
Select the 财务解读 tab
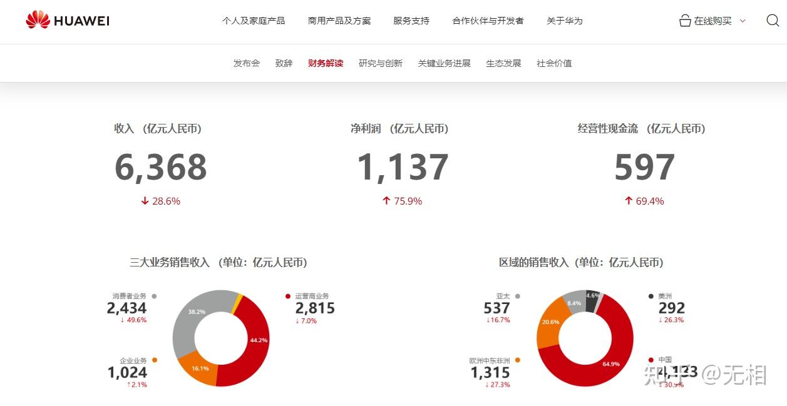[x=326, y=63]
